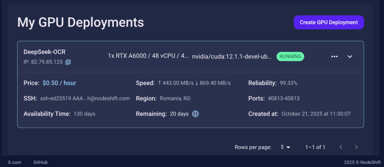Screen dimensions: 384x167
Task: Click the RUNNING status badge
Action: click(x=290, y=56)
